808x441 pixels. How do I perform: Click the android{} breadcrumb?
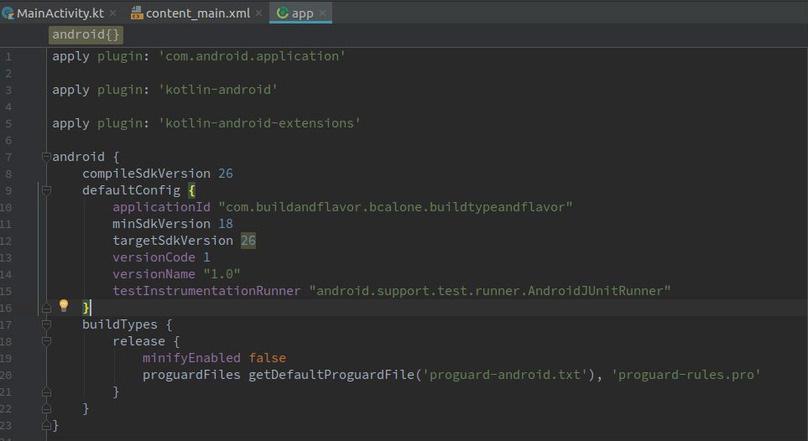(86, 34)
